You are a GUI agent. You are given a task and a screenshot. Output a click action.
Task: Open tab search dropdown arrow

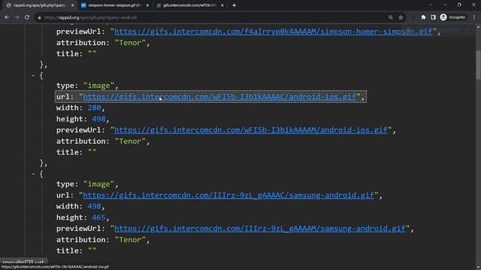[x=431, y=5]
